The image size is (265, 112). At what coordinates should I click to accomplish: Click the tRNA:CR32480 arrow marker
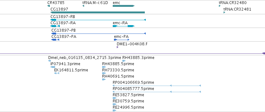(x=220, y=6)
